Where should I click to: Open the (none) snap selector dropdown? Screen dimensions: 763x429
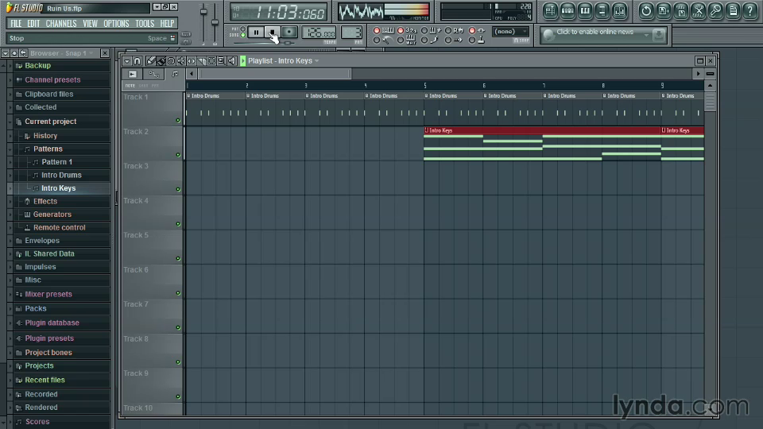coord(510,32)
